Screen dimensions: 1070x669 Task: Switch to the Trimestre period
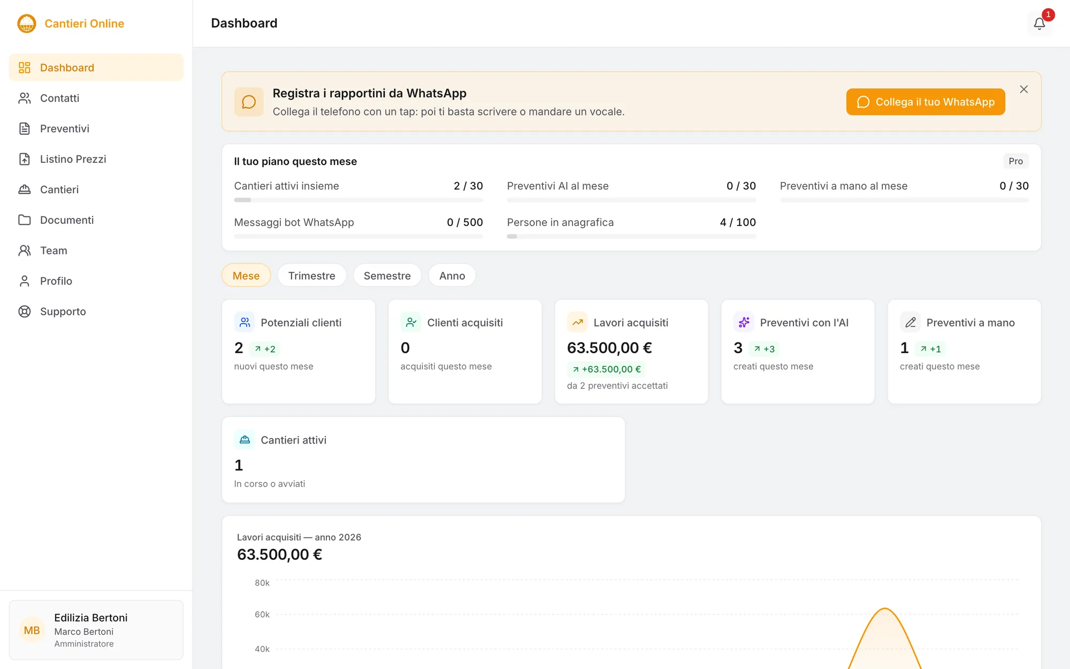coord(312,275)
